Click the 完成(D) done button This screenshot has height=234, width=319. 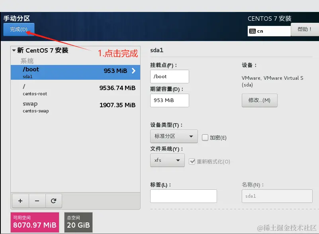(19, 29)
